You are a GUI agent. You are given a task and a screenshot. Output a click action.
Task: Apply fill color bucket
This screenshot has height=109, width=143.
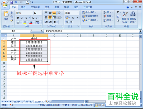click(25, 22)
